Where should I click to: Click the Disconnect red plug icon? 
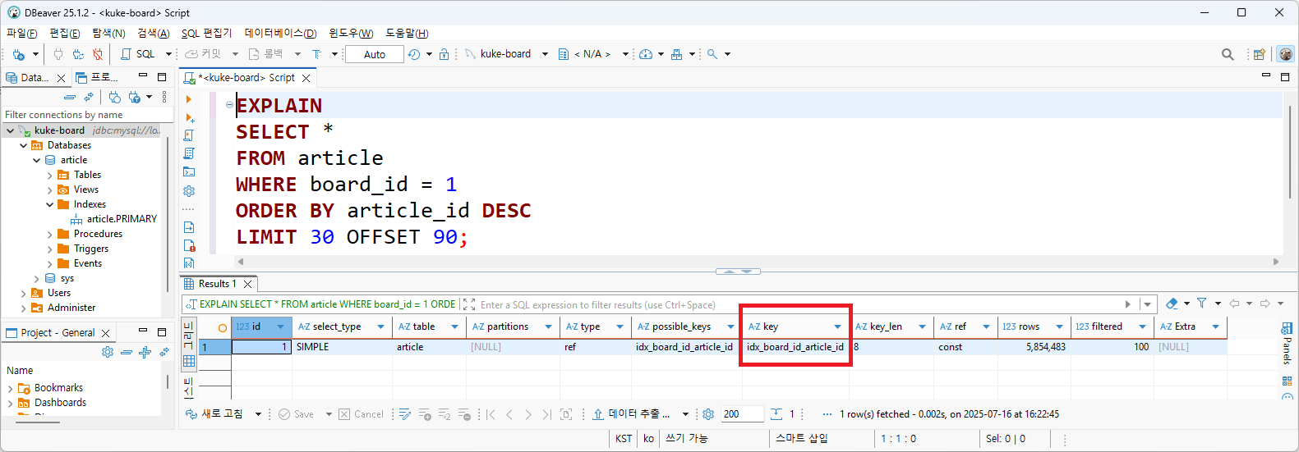coord(98,54)
